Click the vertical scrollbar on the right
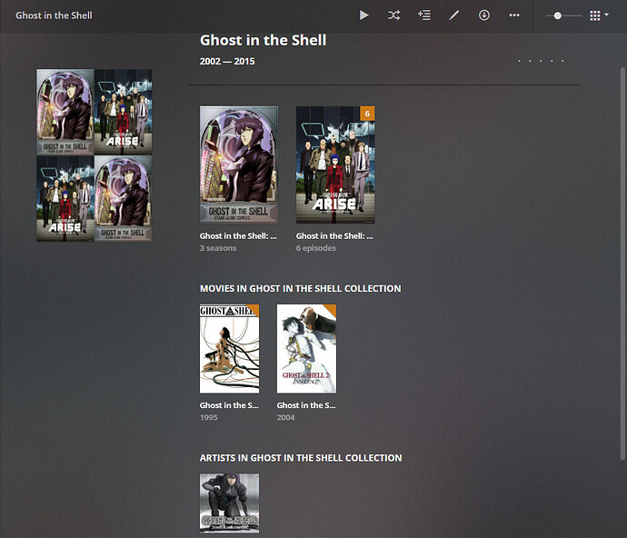Image resolution: width=627 pixels, height=538 pixels. [622, 264]
